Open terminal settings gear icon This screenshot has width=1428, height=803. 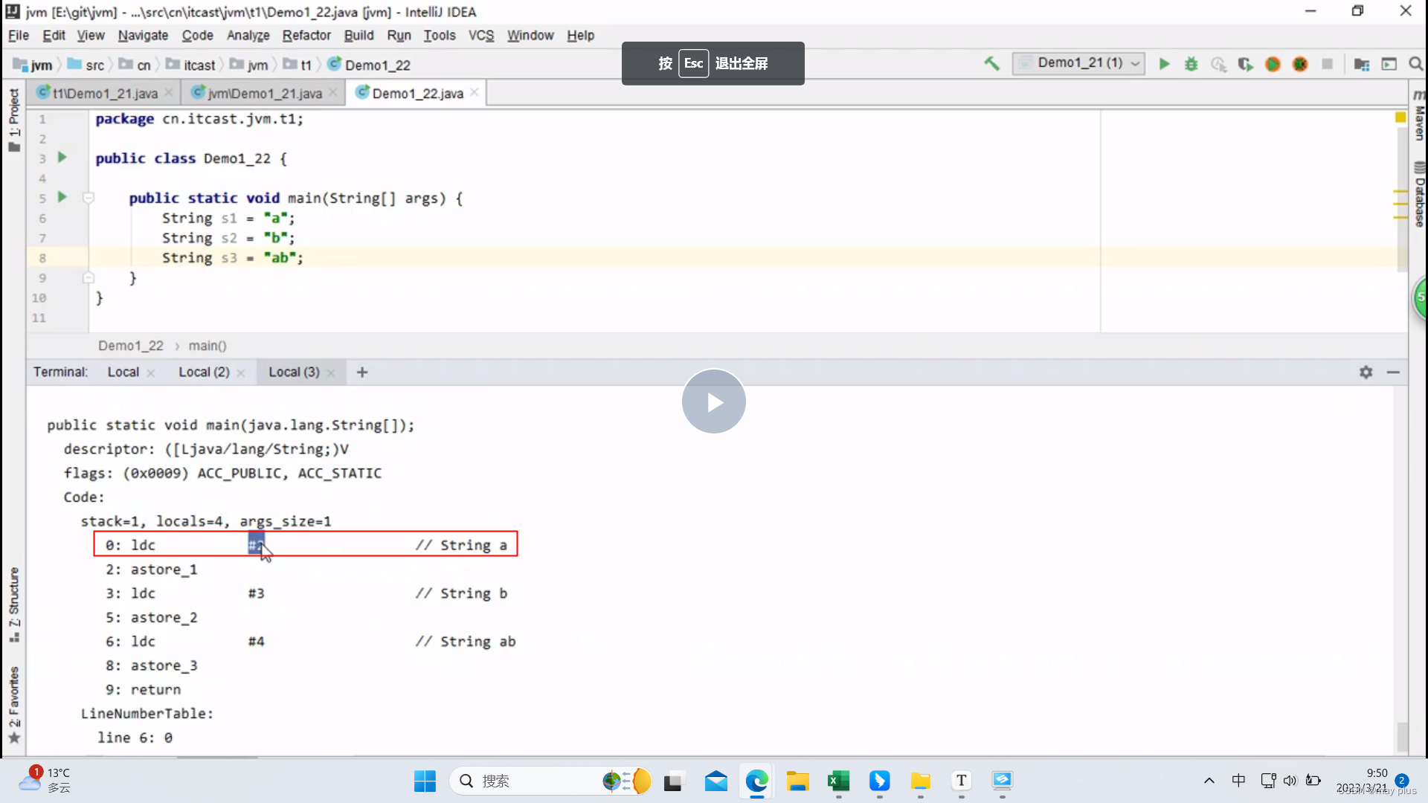pos(1366,372)
